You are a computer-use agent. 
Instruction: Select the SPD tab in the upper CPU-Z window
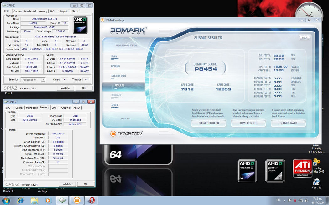pos(52,12)
